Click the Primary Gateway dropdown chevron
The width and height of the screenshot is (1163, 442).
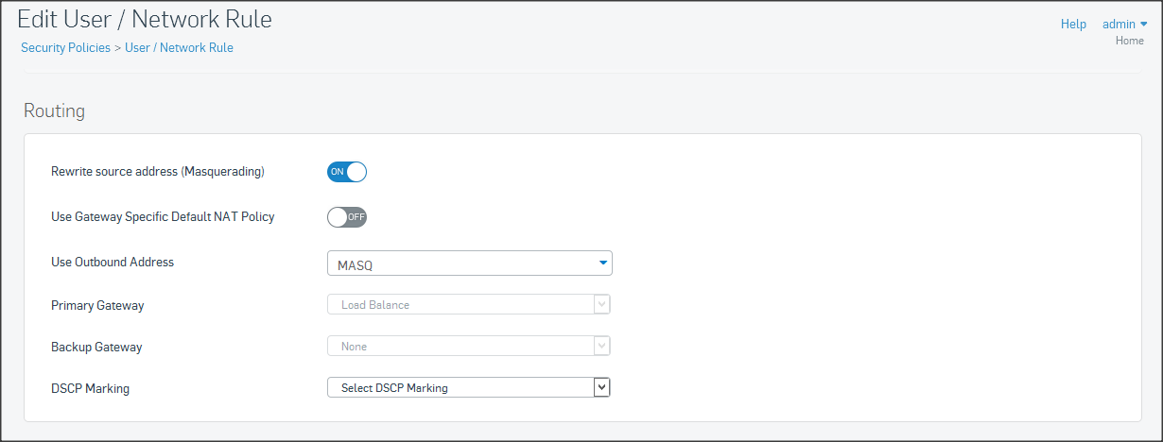tap(601, 305)
